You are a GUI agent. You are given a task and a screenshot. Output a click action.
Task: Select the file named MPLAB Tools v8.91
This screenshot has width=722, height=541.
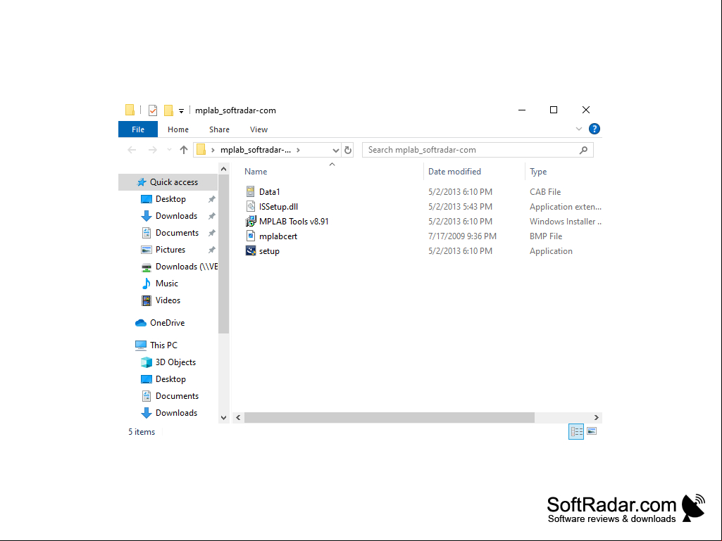point(294,222)
